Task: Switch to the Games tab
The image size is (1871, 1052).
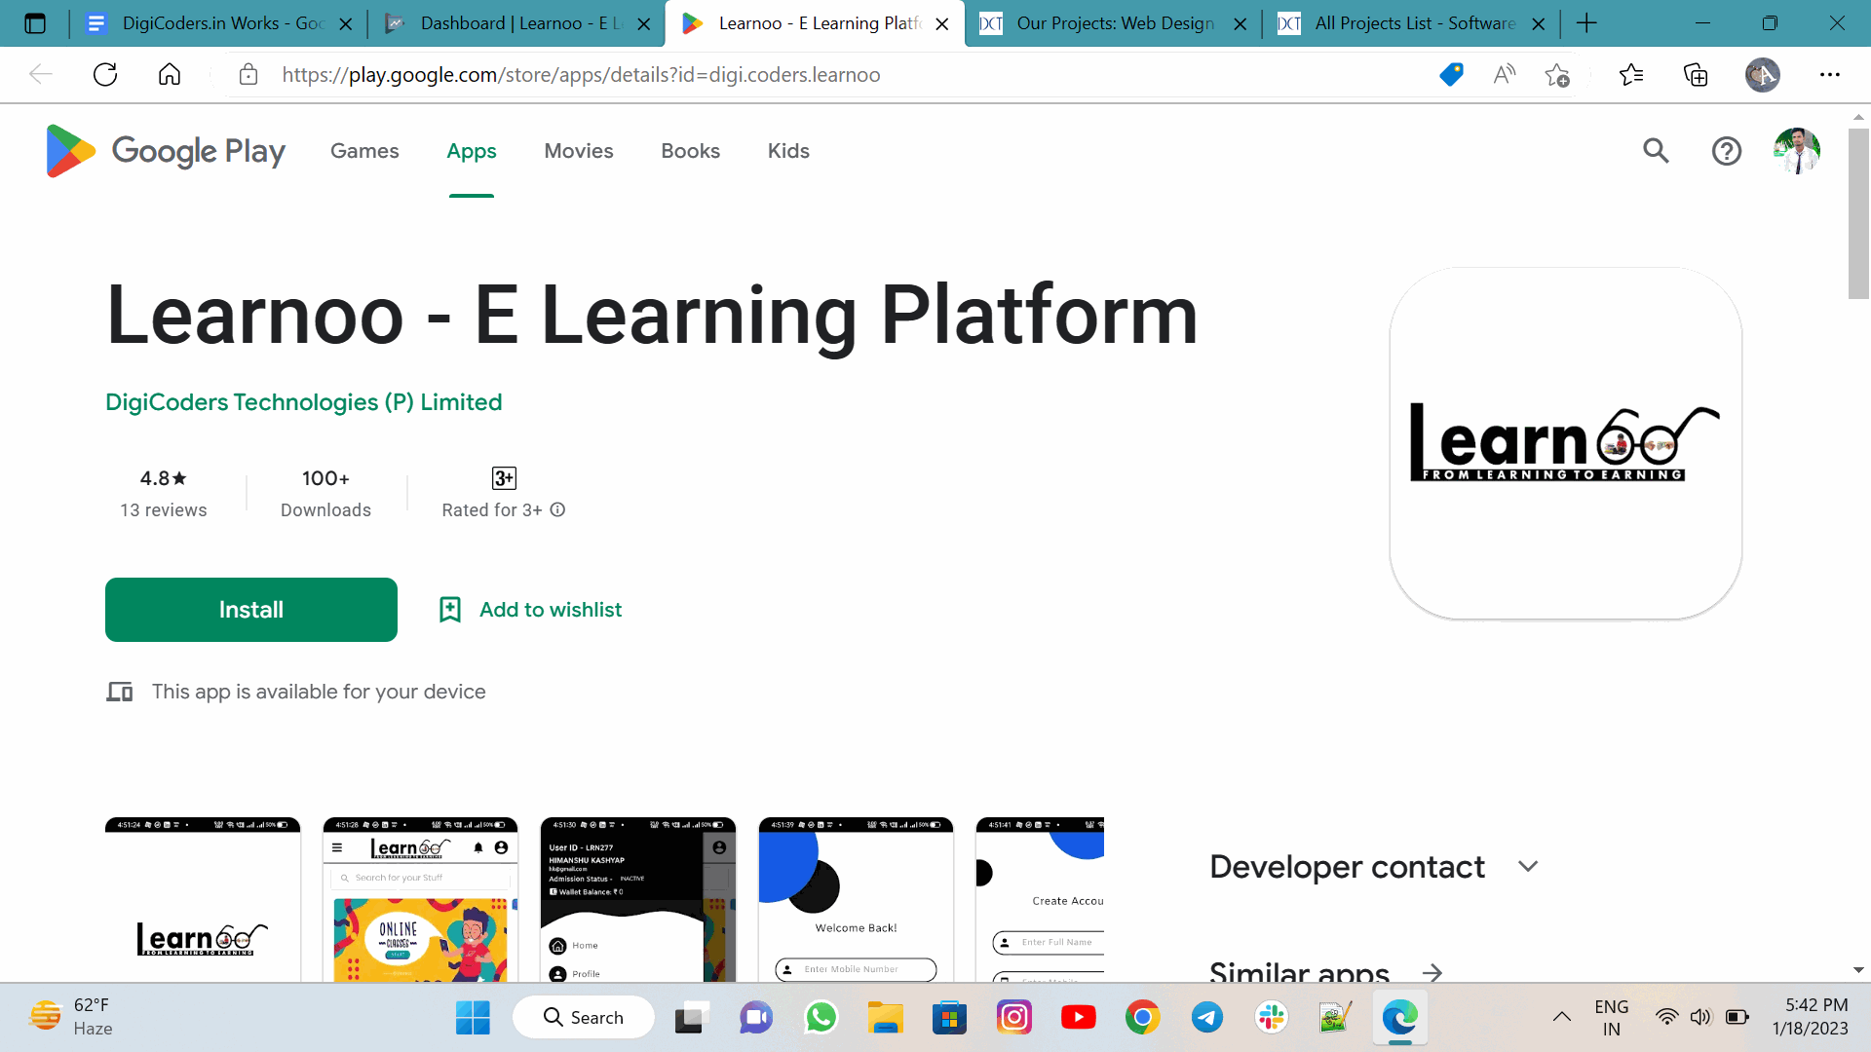Action: click(364, 151)
